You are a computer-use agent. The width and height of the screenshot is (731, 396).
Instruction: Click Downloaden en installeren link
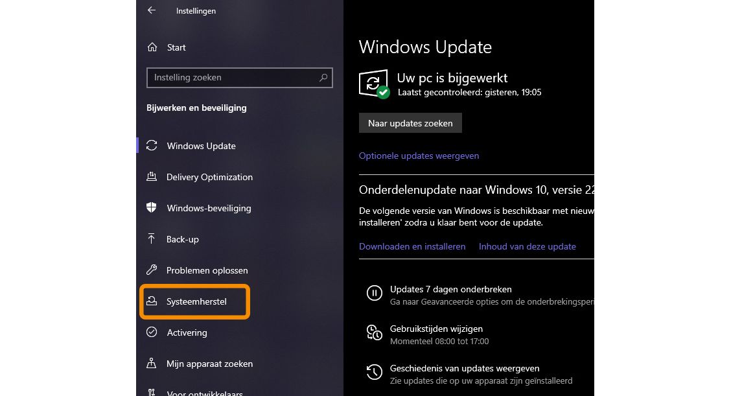(x=412, y=246)
